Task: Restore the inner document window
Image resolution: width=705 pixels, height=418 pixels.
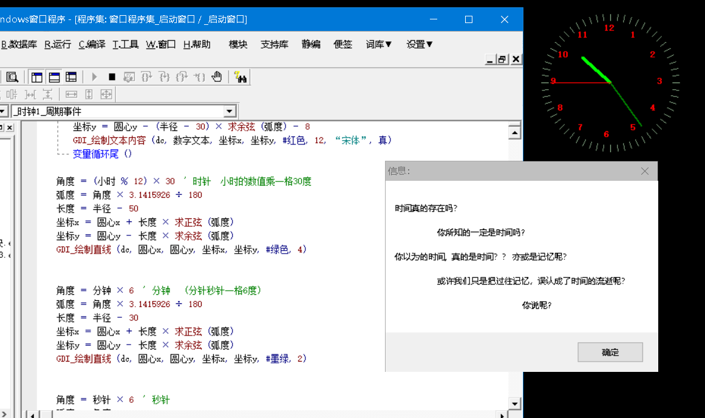Action: (x=502, y=59)
